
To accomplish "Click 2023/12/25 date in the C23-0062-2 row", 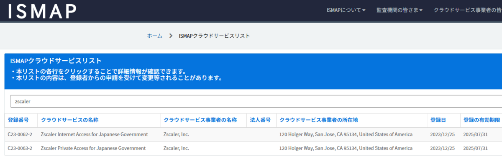I will click(443, 134).
